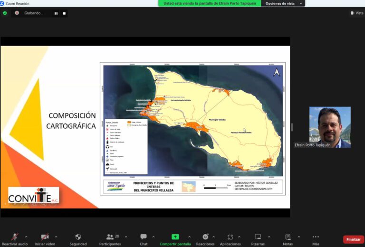The height and width of the screenshot is (247, 365).
Task: Open the Seguridad shield options
Action: [78, 237]
